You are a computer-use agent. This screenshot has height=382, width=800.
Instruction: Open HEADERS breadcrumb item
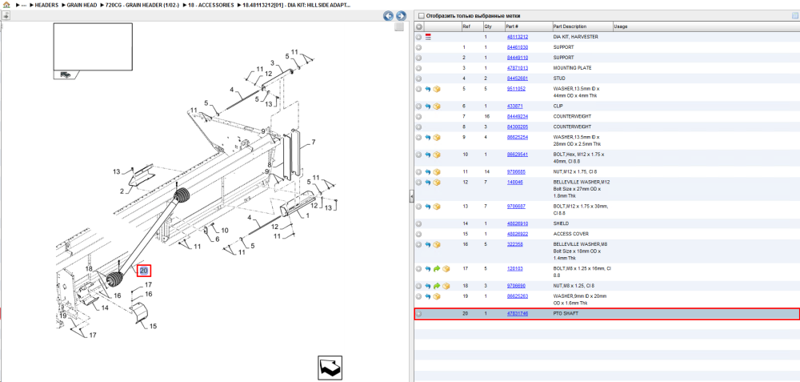tap(48, 5)
